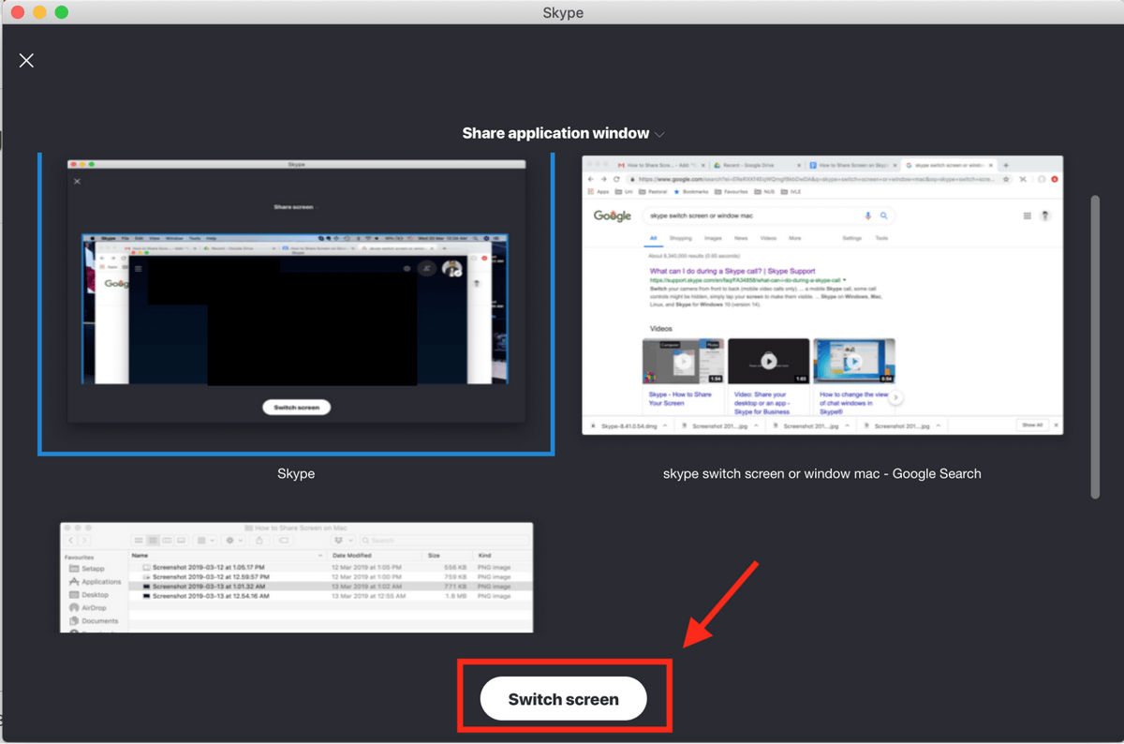Select the Finder 'How to Share Screen on Mac' thumbnail
This screenshot has width=1124, height=744.
point(297,577)
